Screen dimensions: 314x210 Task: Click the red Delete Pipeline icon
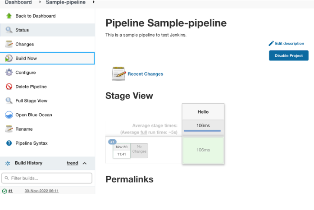coord(9,87)
